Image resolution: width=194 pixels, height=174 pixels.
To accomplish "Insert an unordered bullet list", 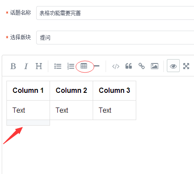I will coord(58,66).
